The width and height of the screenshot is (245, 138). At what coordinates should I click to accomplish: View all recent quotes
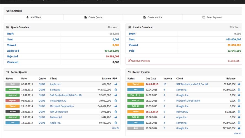[116, 128]
